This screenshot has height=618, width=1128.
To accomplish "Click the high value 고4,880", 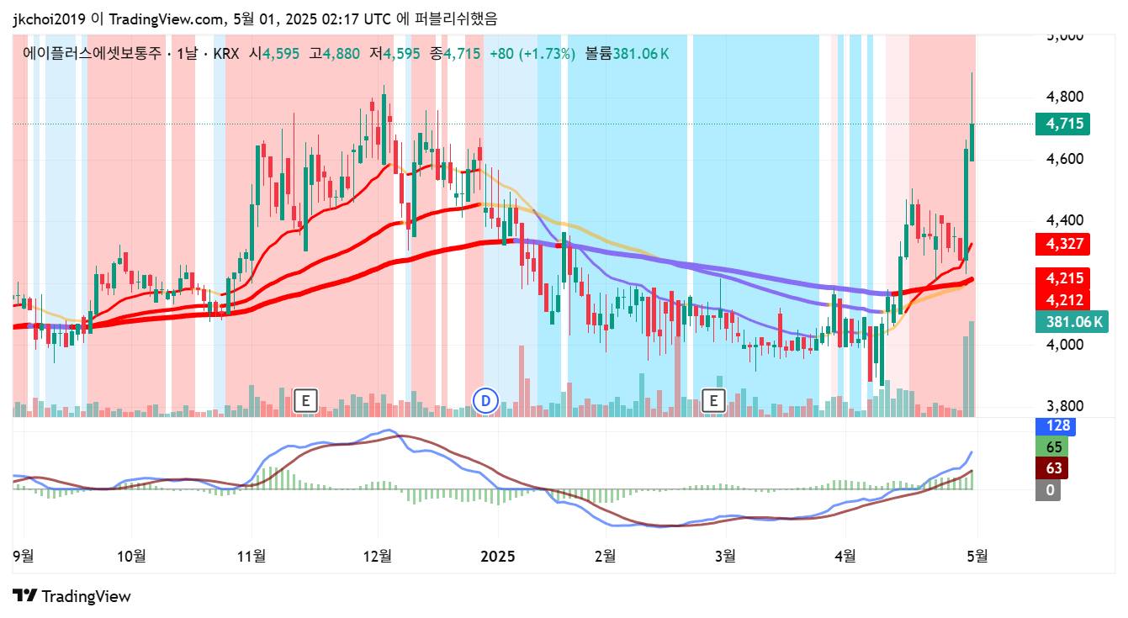I will pos(335,54).
